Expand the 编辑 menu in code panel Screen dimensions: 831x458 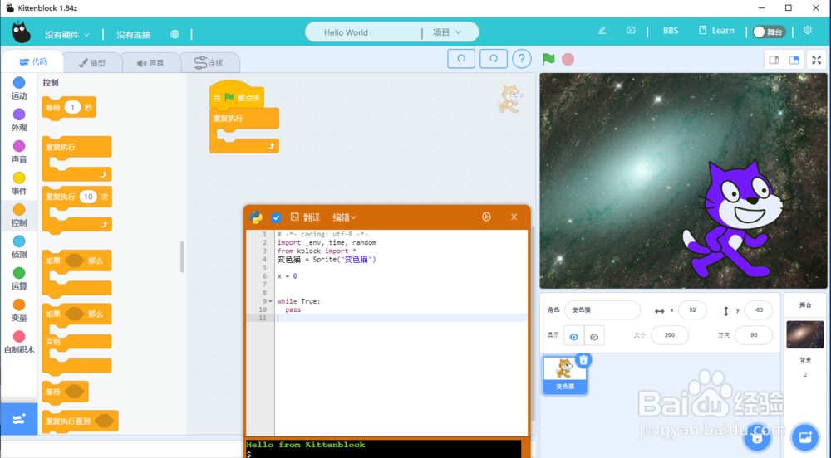click(x=345, y=217)
